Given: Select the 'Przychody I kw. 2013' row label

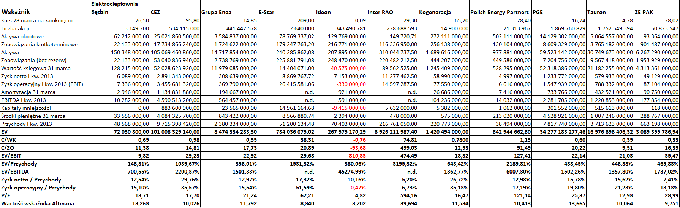Looking at the screenshot, I should tap(27, 124).
